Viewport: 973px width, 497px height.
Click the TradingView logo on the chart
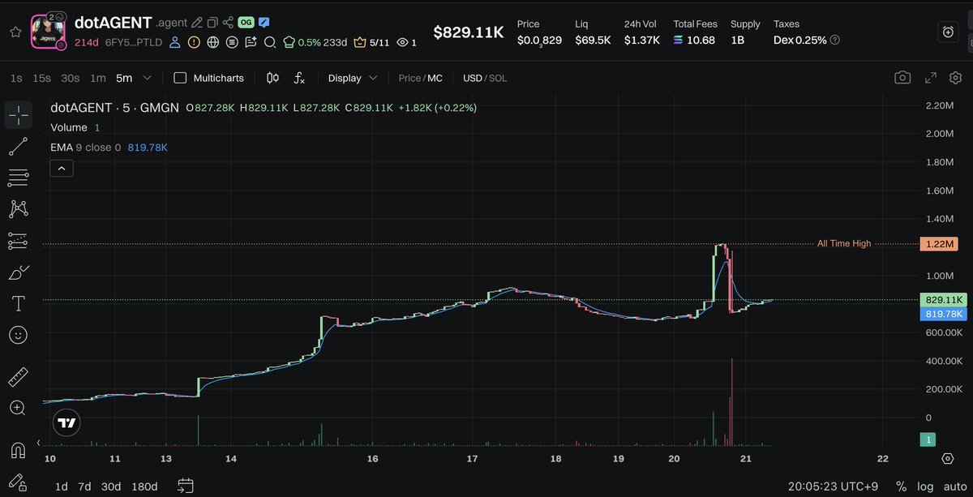click(x=67, y=422)
